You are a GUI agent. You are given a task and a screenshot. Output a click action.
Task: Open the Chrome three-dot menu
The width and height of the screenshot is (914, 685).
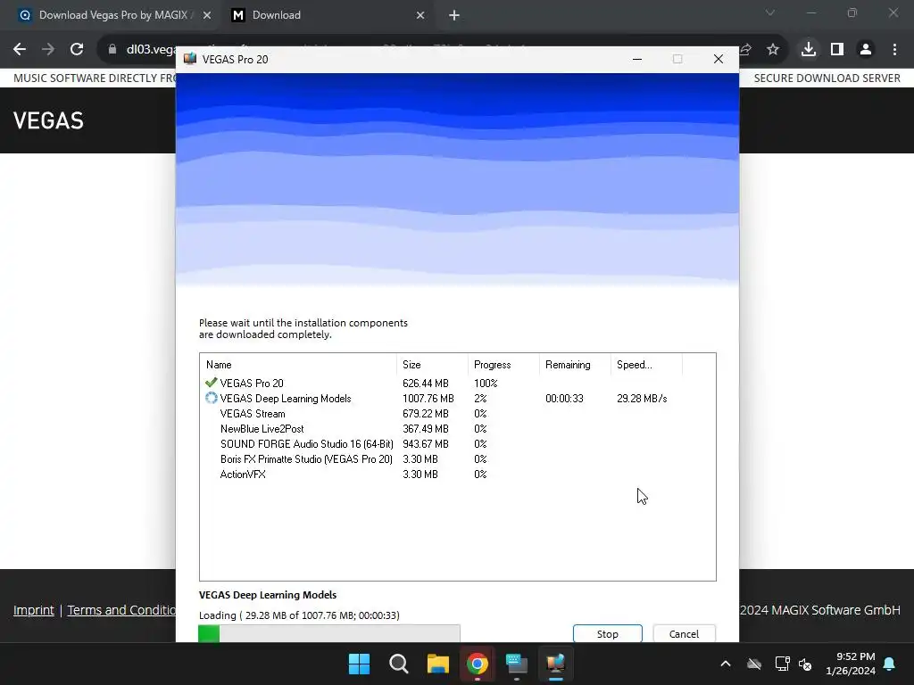[x=894, y=50]
